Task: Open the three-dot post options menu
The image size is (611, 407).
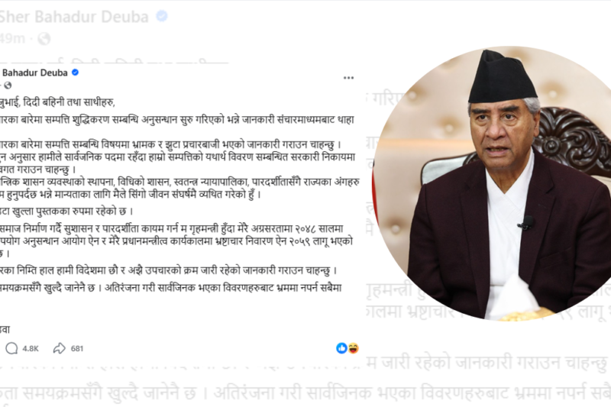Action: pyautogui.click(x=348, y=78)
